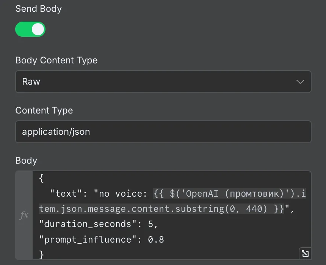Click the Body Content Type label

pyautogui.click(x=56, y=60)
